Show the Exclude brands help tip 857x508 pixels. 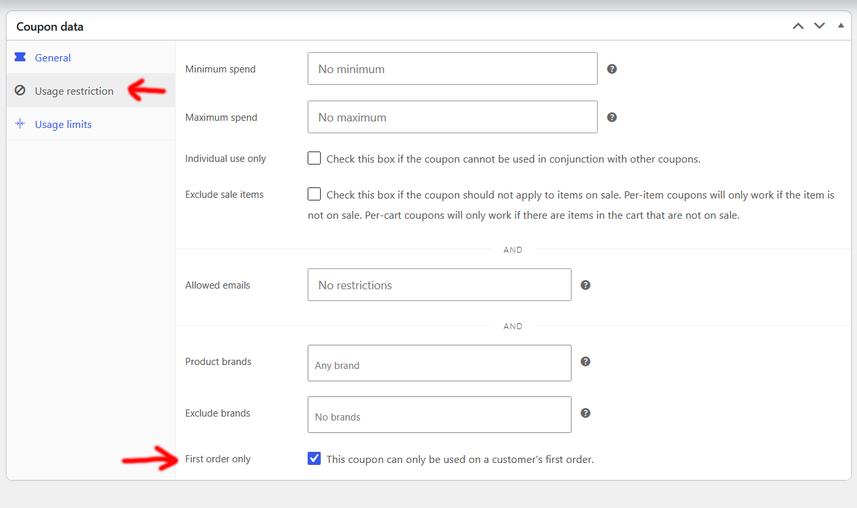586,413
